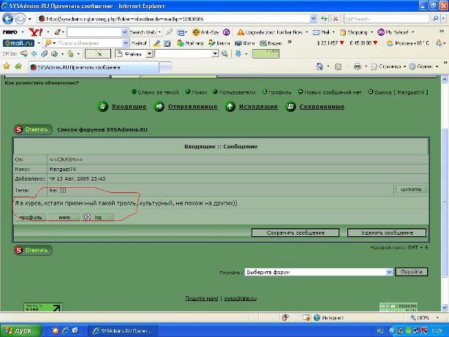Click the sysadmins.ru footer link

click(x=240, y=298)
